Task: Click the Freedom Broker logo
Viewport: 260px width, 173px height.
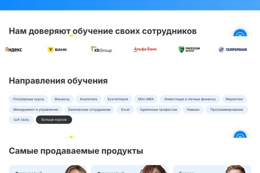Action: 189,49
